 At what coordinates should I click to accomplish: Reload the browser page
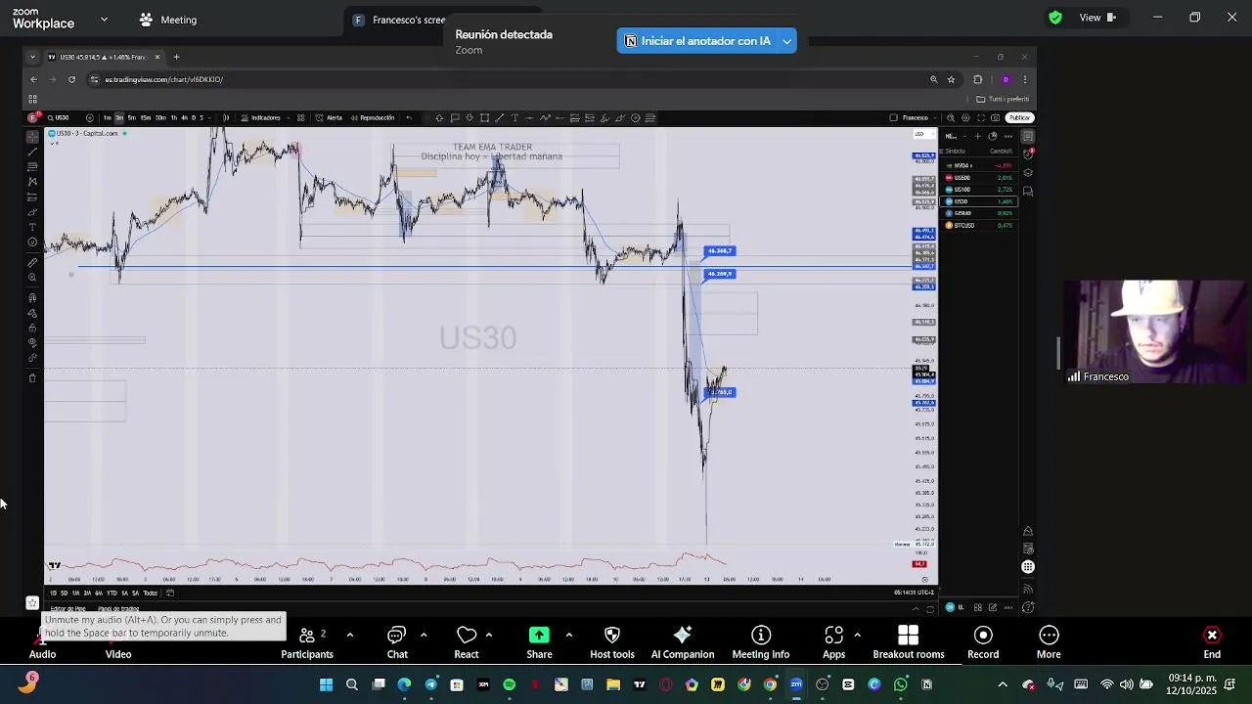click(x=71, y=79)
